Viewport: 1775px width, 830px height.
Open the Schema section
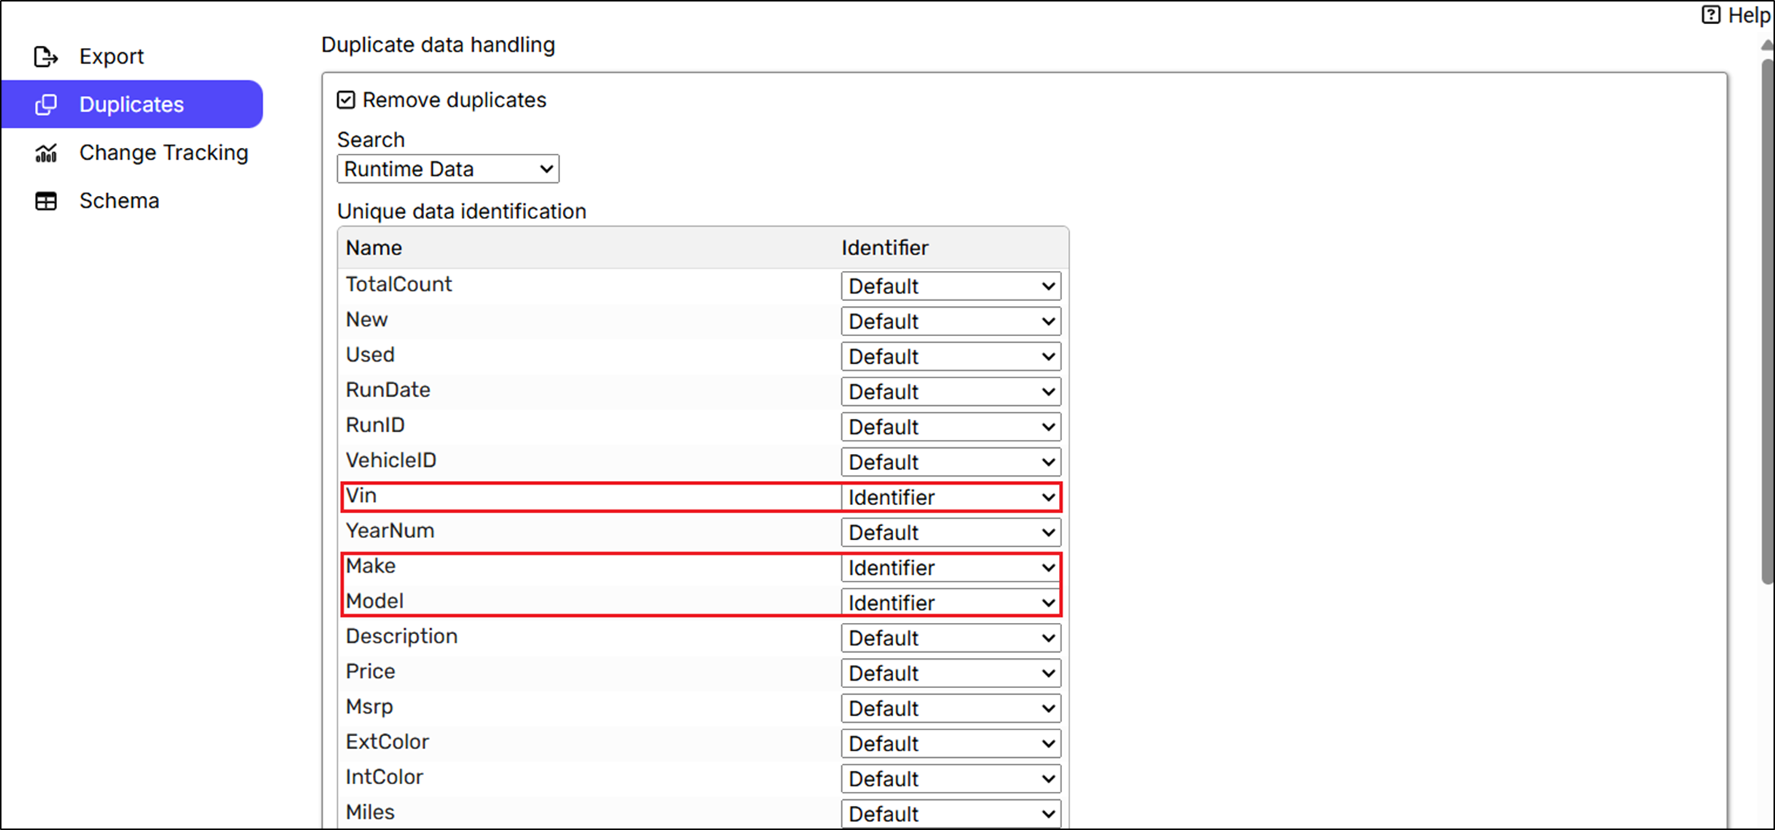(119, 201)
